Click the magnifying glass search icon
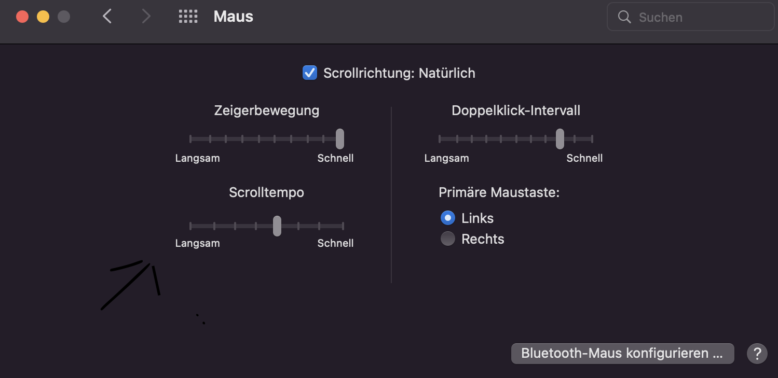 click(624, 17)
